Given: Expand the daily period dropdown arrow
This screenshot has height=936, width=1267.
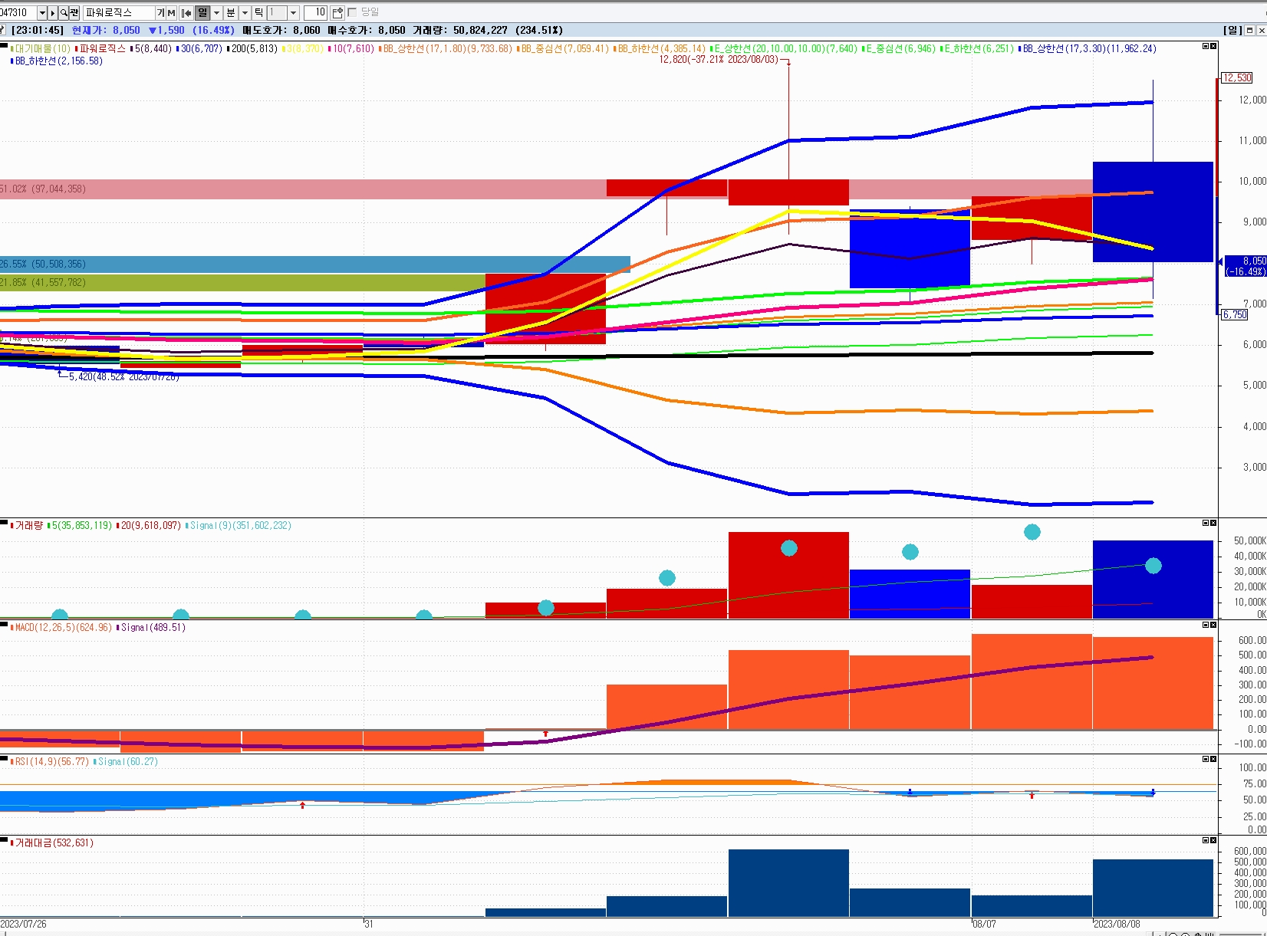Looking at the screenshot, I should coord(216,12).
